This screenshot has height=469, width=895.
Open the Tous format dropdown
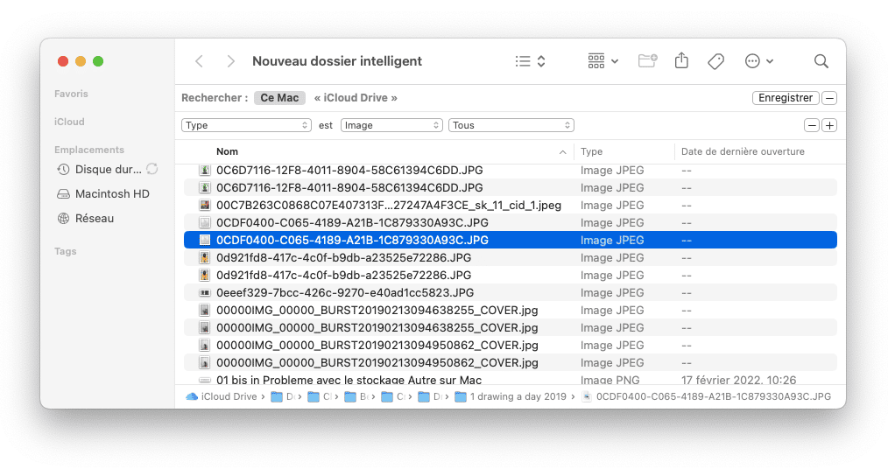(511, 125)
